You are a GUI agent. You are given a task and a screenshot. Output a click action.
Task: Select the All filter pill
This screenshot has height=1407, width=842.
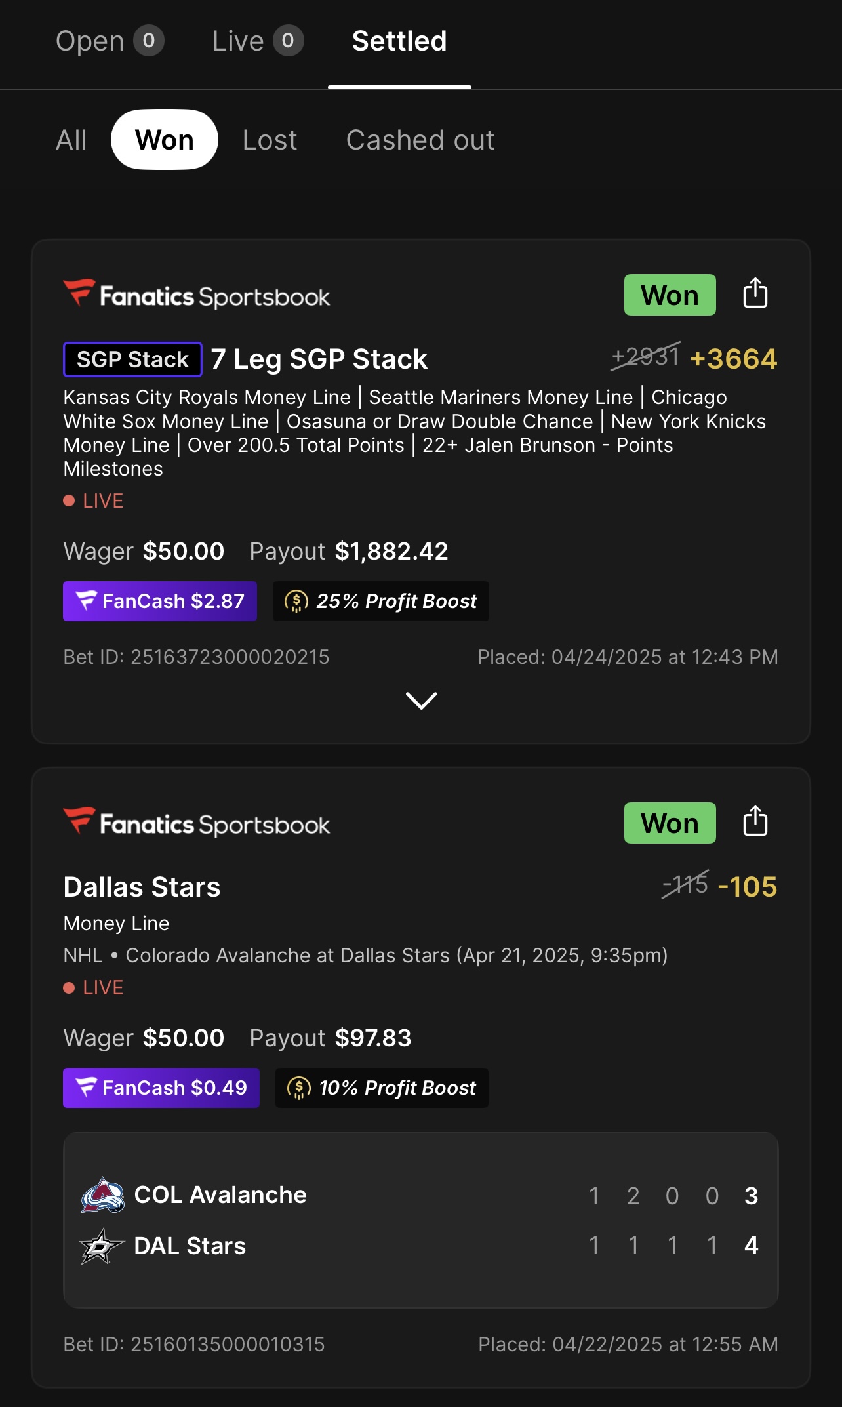71,140
